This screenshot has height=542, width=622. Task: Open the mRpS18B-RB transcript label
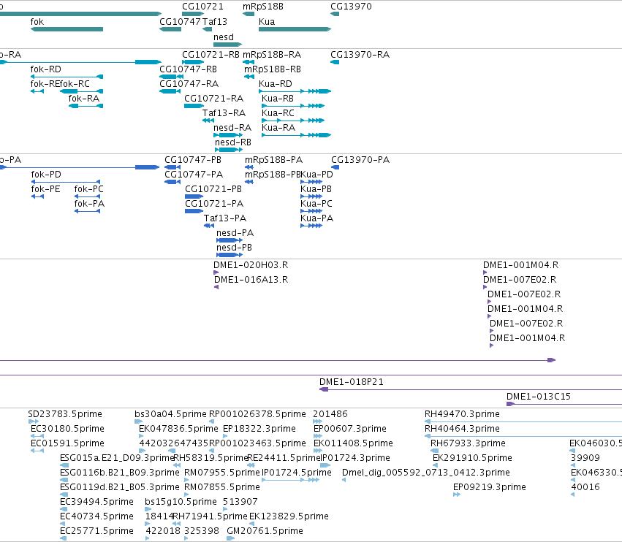click(273, 69)
